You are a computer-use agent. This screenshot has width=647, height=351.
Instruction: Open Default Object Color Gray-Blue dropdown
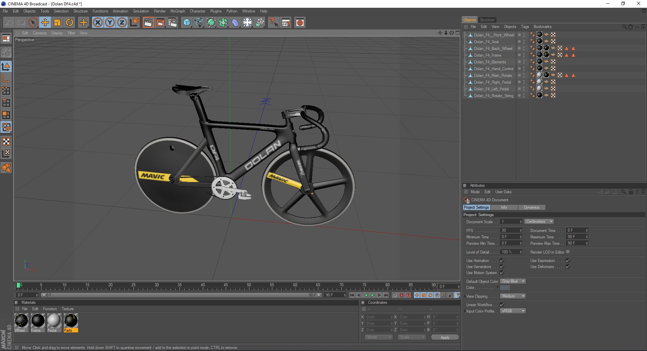513,281
